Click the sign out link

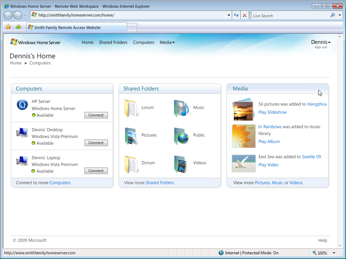pyautogui.click(x=321, y=47)
